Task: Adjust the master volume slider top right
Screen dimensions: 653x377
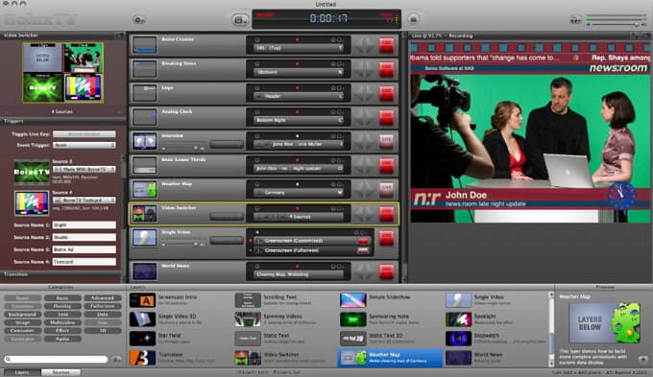Action: coord(616,25)
